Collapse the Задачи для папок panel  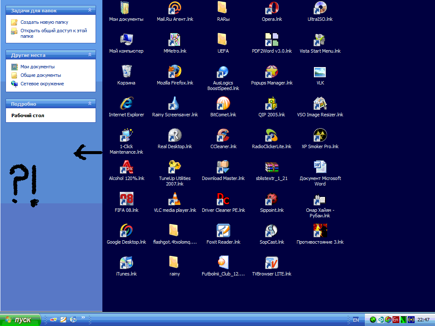tap(90, 10)
